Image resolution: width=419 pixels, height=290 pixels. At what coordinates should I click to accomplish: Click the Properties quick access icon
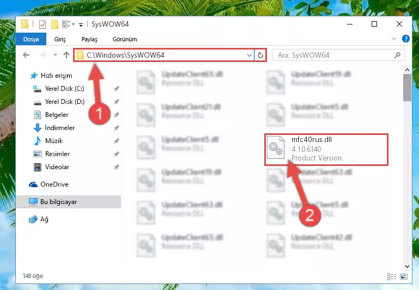(42, 24)
